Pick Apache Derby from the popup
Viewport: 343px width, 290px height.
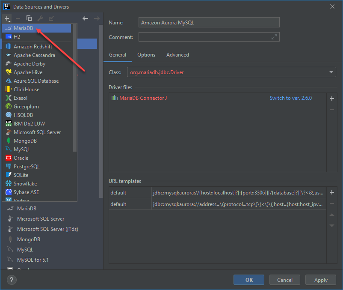36,63
